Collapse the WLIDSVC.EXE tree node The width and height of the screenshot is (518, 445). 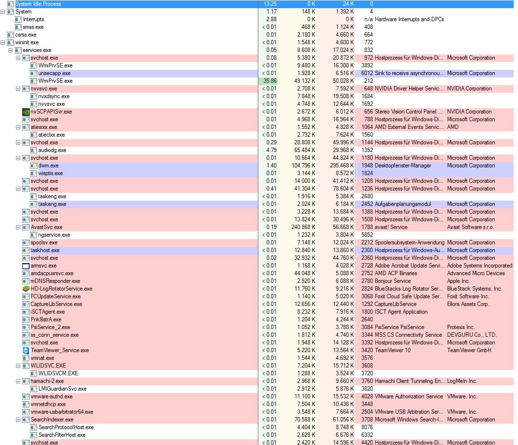tap(18, 366)
